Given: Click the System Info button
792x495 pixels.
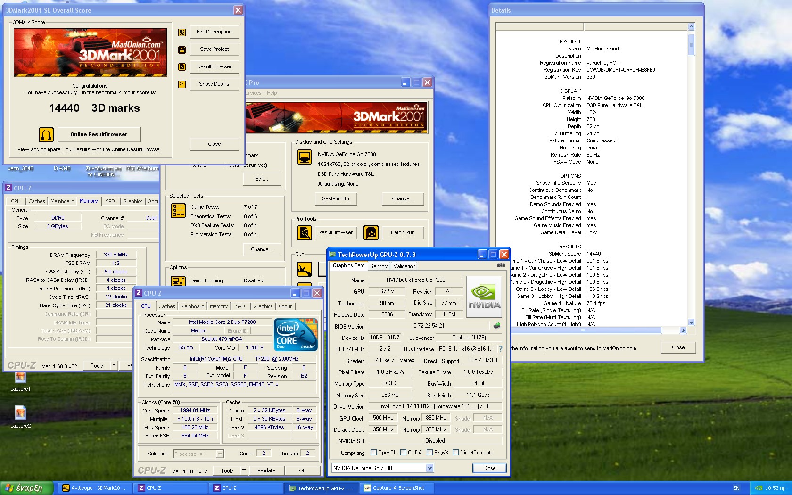Looking at the screenshot, I should coord(336,199).
